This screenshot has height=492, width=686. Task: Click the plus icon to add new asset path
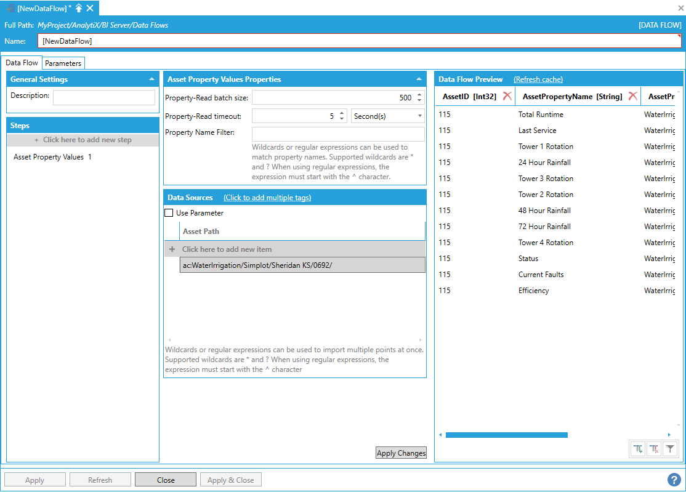click(x=172, y=249)
